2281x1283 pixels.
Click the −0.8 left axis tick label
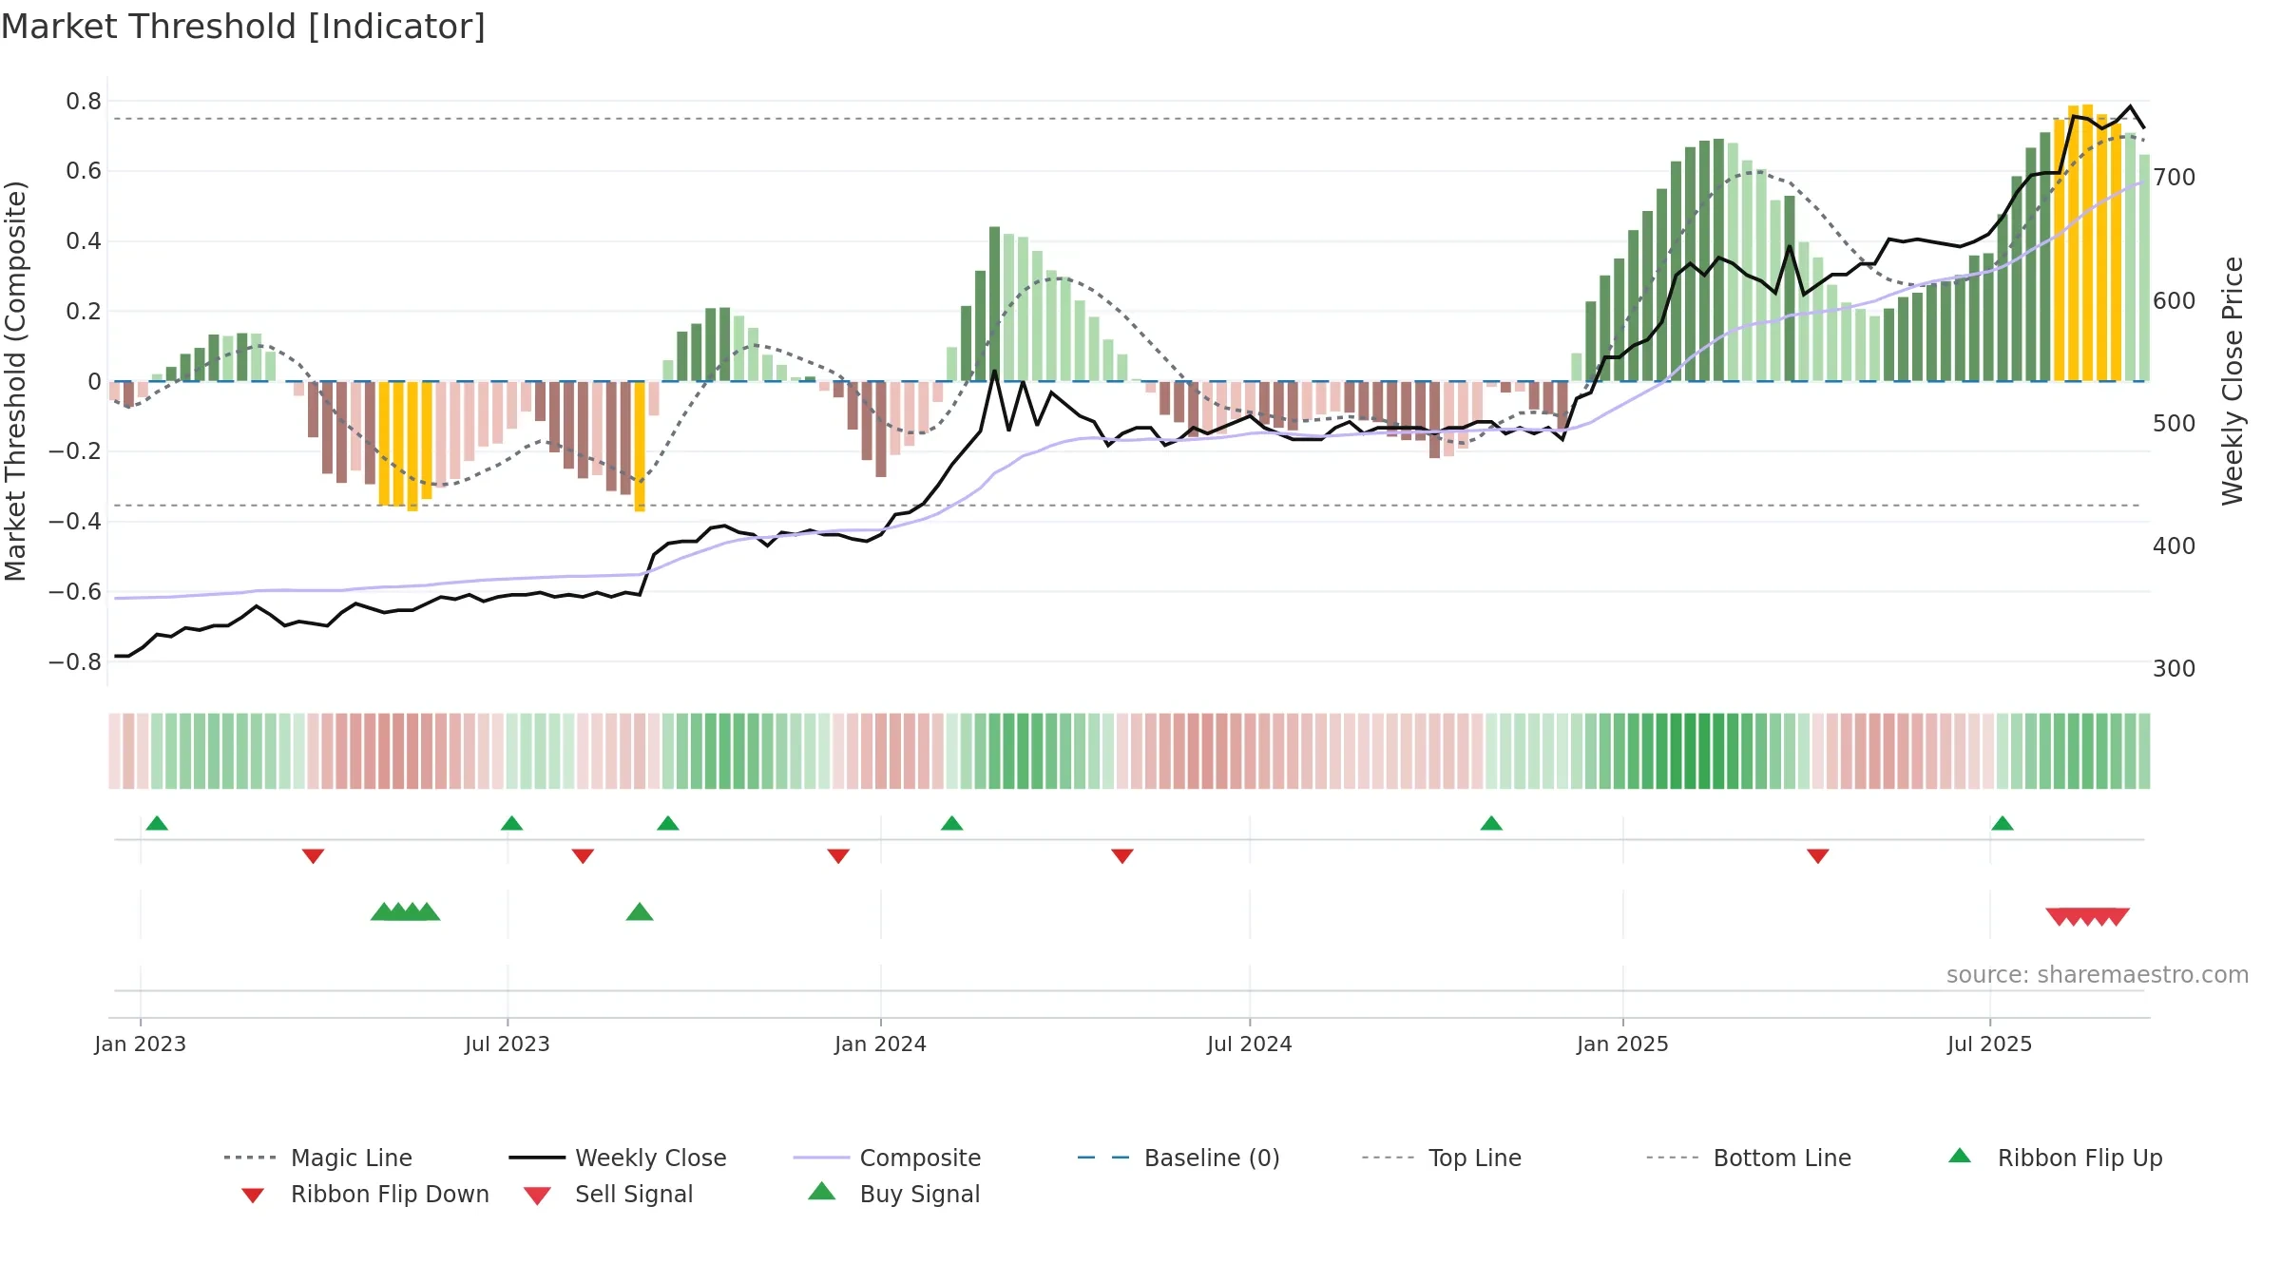tap(75, 661)
